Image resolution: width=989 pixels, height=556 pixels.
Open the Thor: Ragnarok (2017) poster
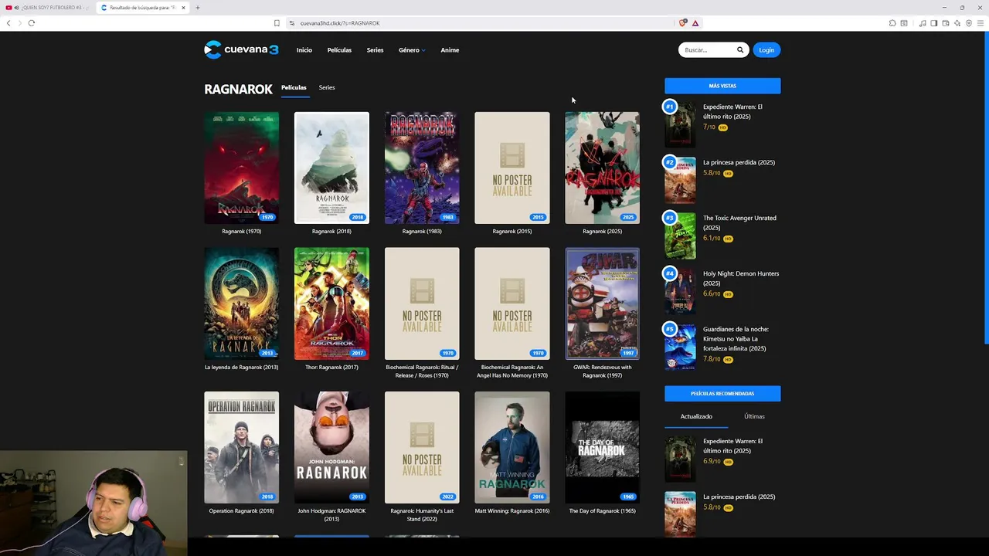(331, 303)
